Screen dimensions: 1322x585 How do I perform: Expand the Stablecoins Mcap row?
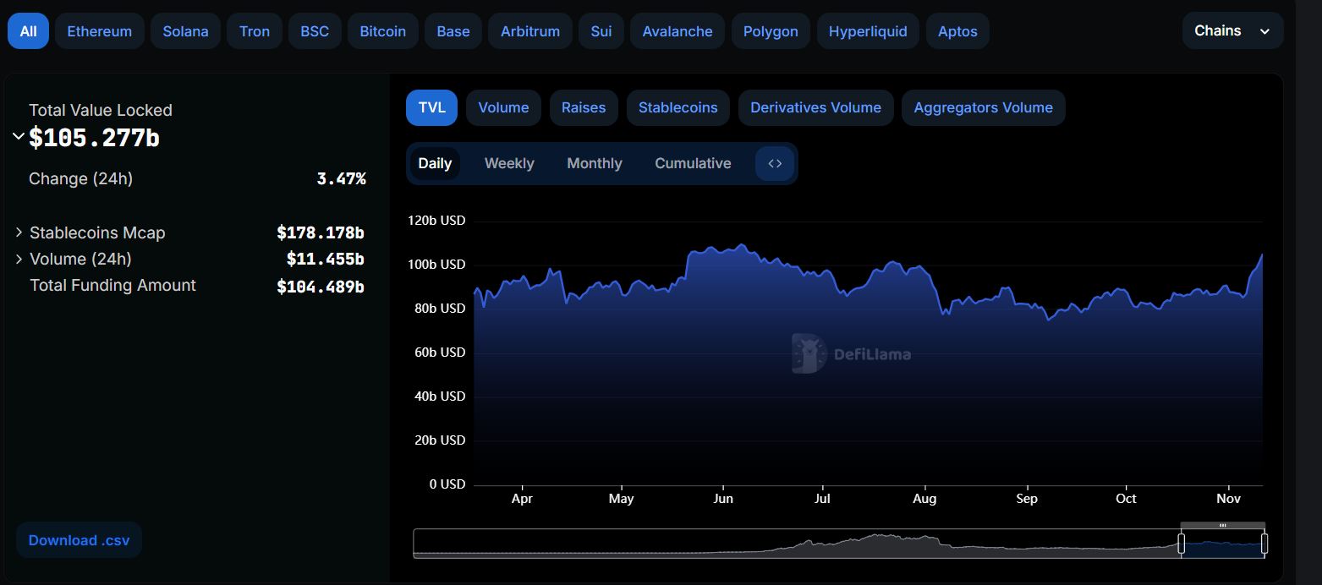point(19,232)
